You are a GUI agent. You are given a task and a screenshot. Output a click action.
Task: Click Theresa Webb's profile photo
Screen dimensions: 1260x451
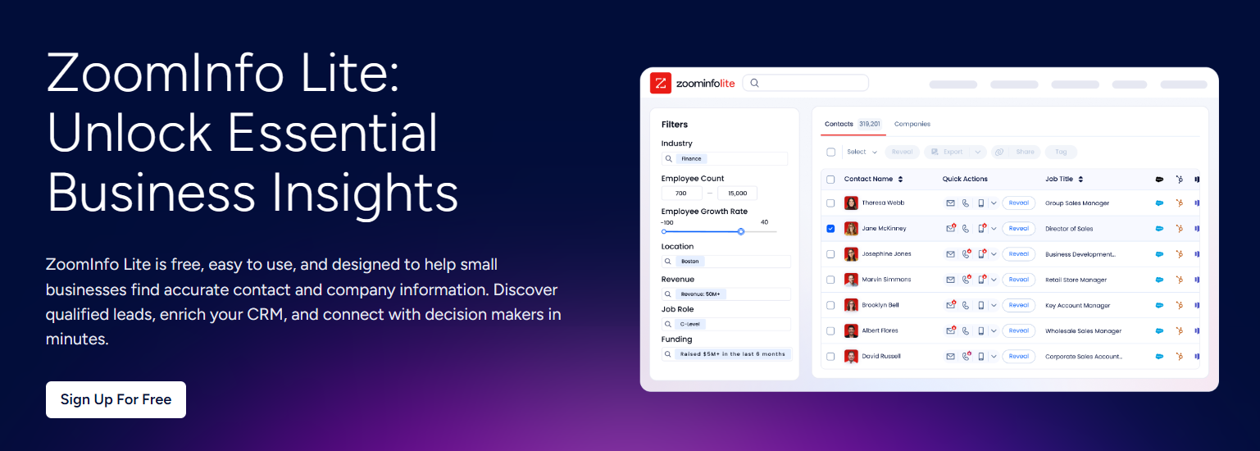pos(851,203)
